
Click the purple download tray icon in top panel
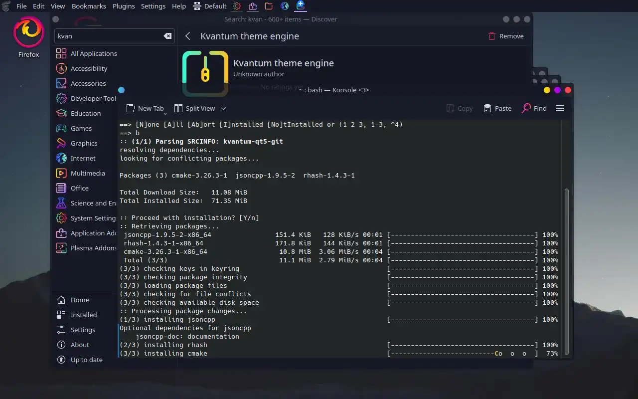253,6
